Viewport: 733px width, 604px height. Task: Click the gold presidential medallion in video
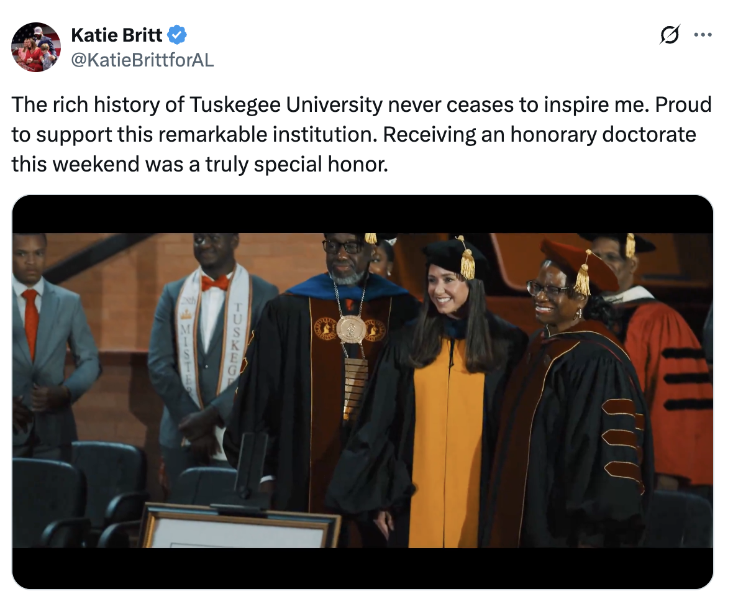point(352,328)
